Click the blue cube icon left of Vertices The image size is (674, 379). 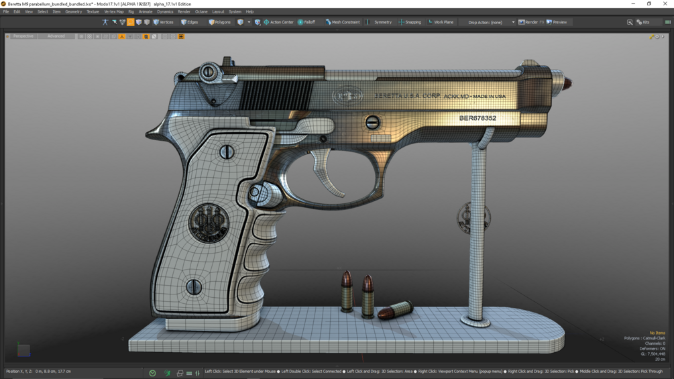click(139, 22)
